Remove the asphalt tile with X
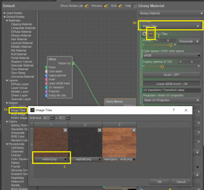204x190 pixels. click(99, 130)
